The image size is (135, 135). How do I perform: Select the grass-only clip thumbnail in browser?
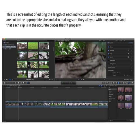33,46
